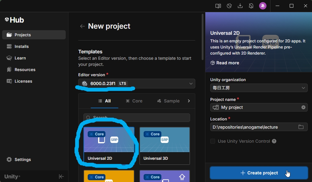
Task: Click the muted notifications bell icon
Action: coord(251,6)
